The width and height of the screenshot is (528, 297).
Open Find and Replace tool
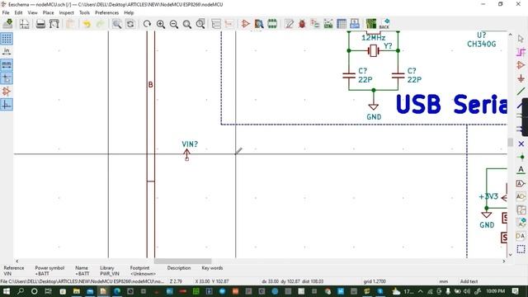tap(130, 24)
